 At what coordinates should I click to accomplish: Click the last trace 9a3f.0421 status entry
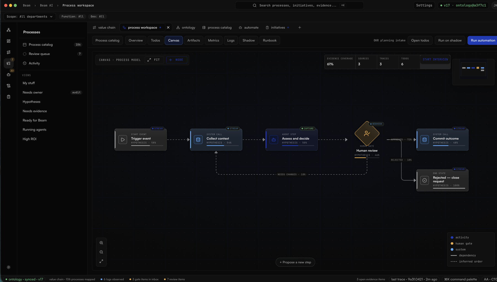coord(414,279)
